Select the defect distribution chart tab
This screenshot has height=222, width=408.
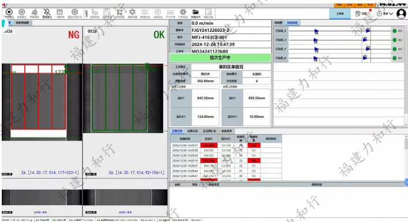click(x=23, y=23)
